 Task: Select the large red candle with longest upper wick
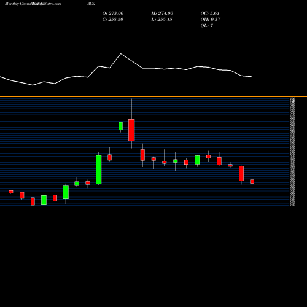(x=131, y=130)
